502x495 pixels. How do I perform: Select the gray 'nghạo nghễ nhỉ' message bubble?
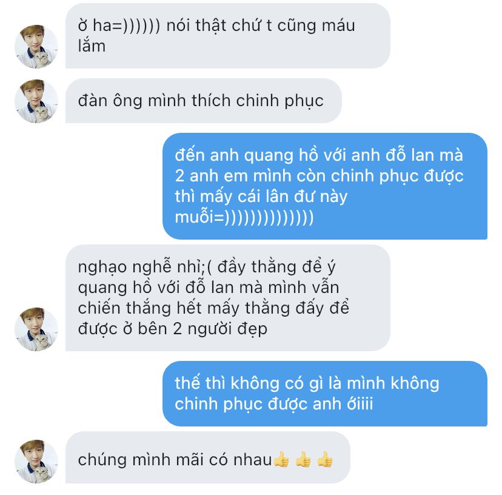227,298
